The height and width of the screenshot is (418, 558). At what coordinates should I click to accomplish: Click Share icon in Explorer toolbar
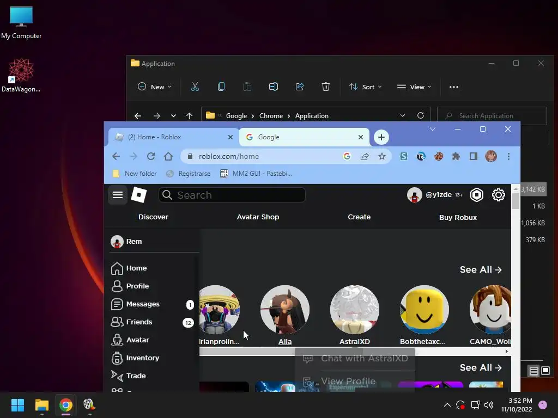(x=300, y=87)
